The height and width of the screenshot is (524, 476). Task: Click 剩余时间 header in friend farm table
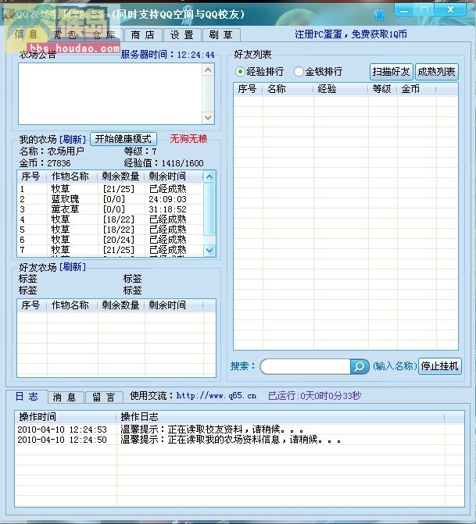[174, 305]
